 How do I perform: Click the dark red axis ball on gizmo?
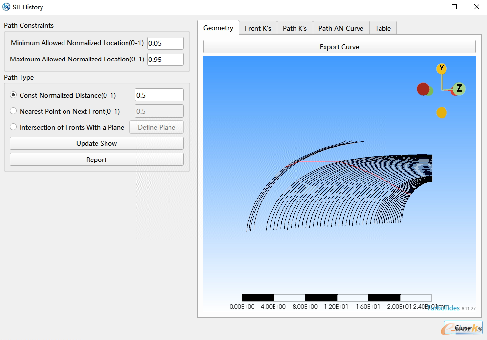click(423, 89)
